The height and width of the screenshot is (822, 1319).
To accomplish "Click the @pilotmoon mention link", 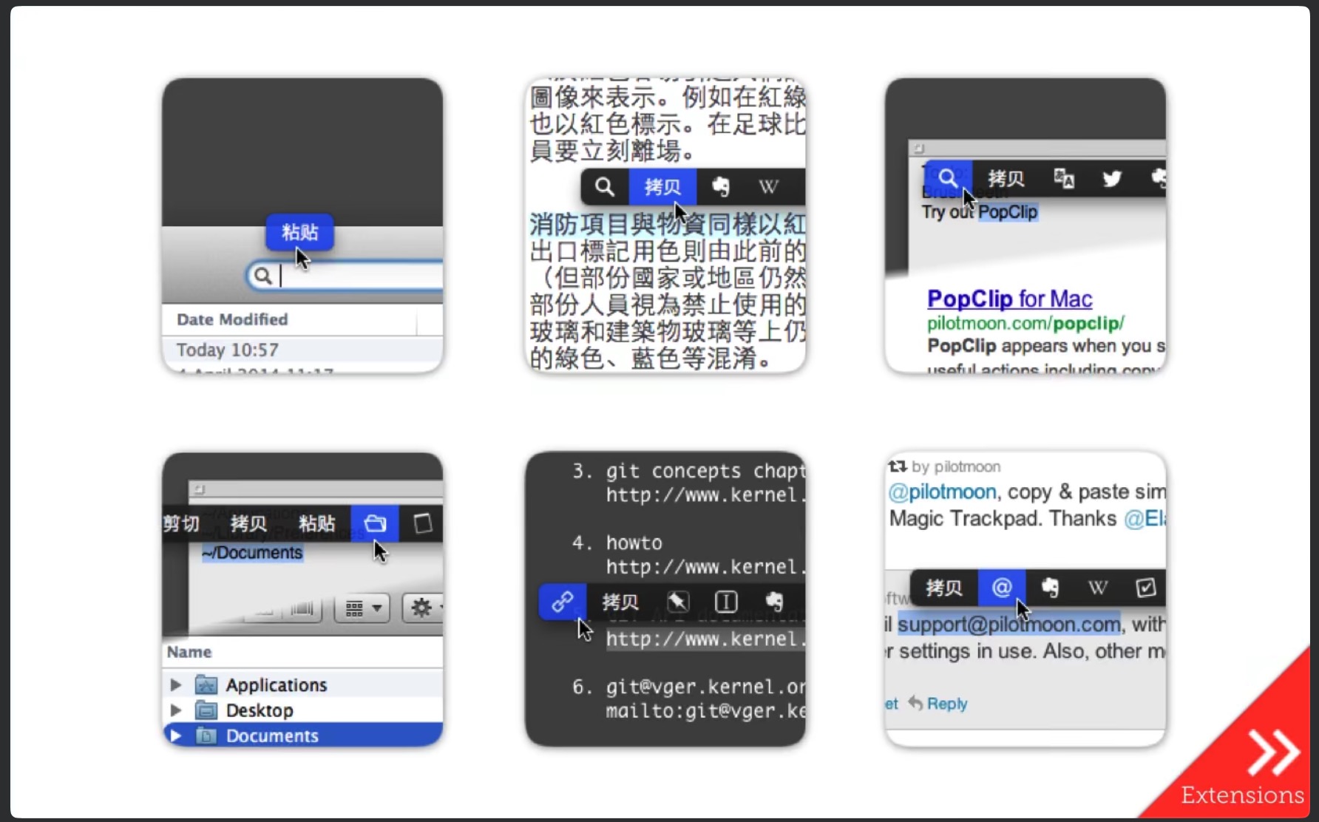I will pos(942,492).
